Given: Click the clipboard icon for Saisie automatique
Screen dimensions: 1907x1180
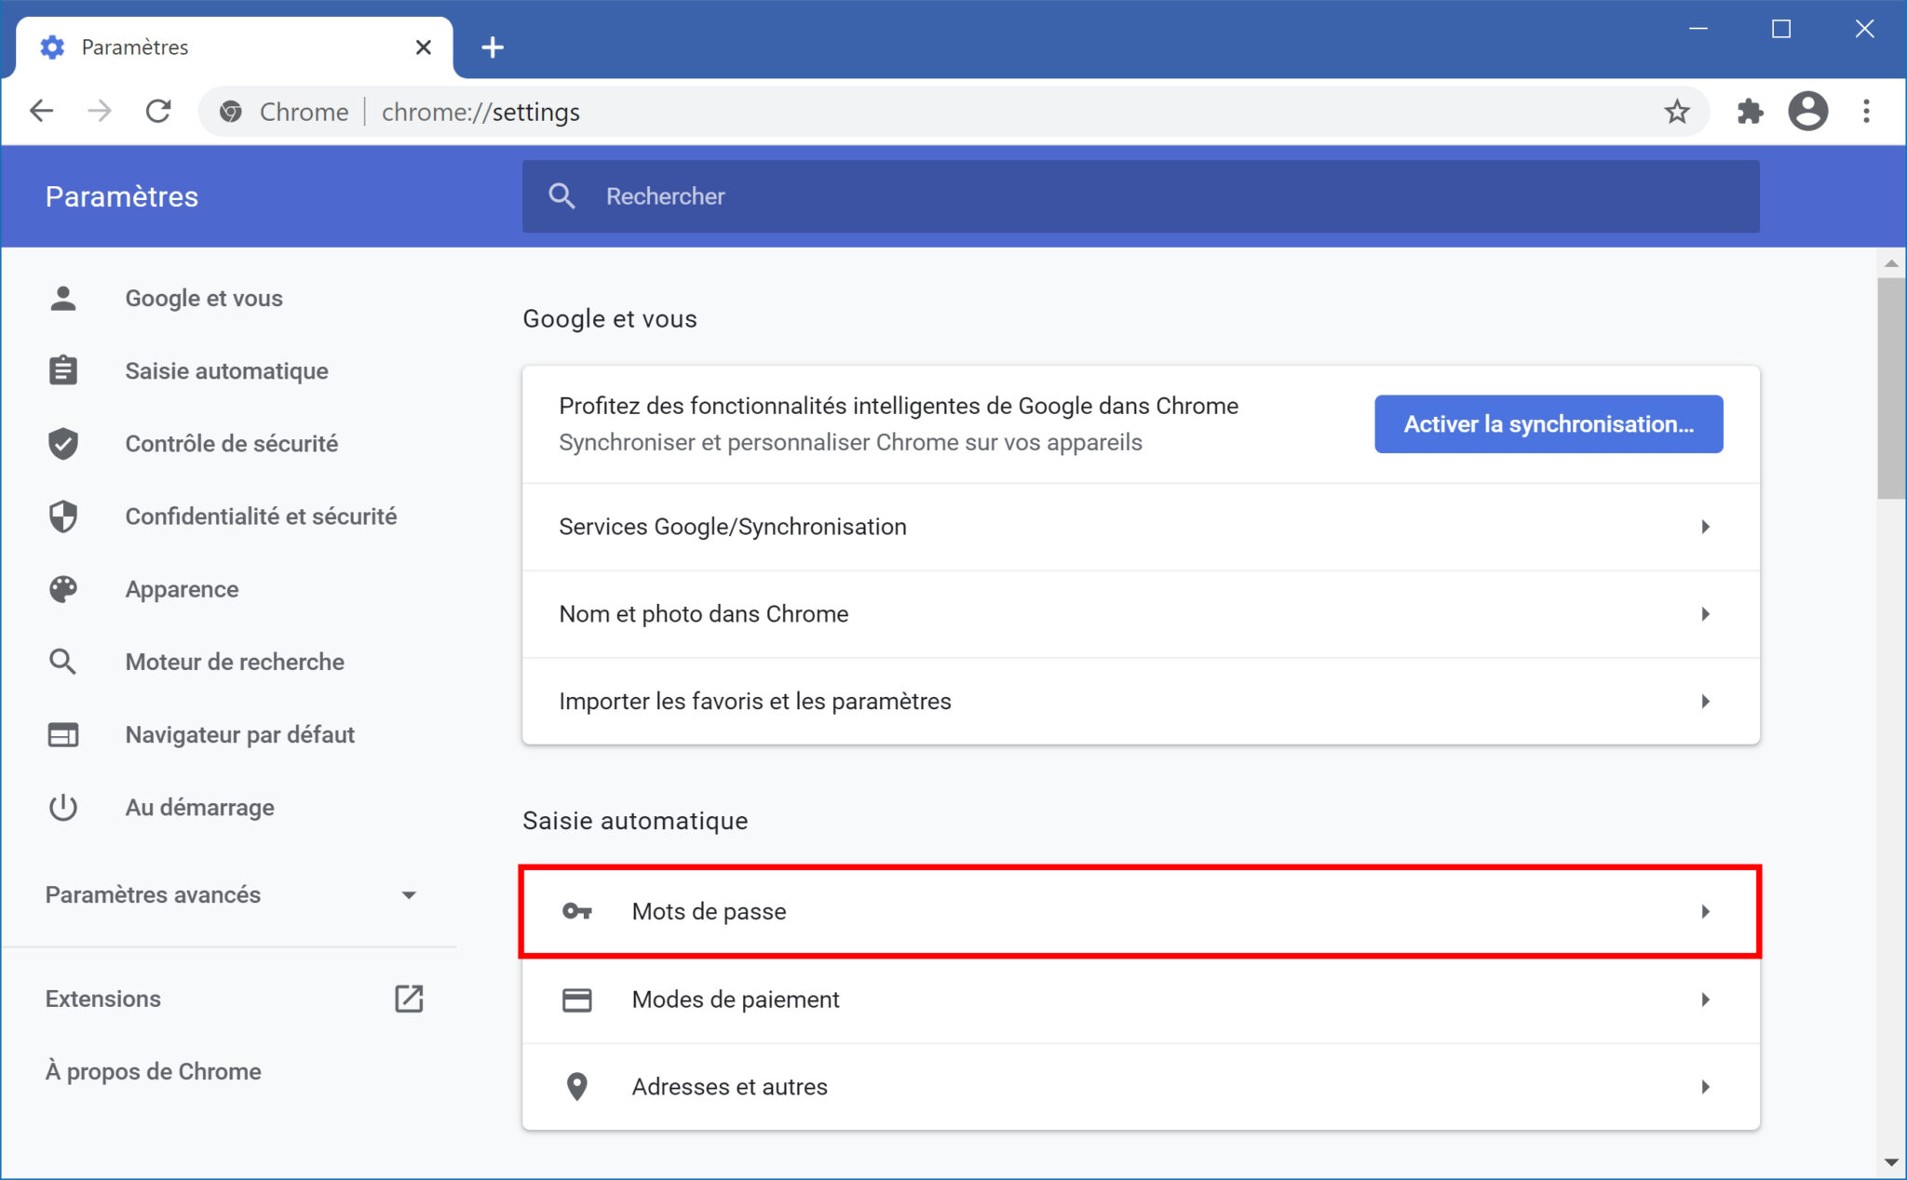Looking at the screenshot, I should (63, 370).
